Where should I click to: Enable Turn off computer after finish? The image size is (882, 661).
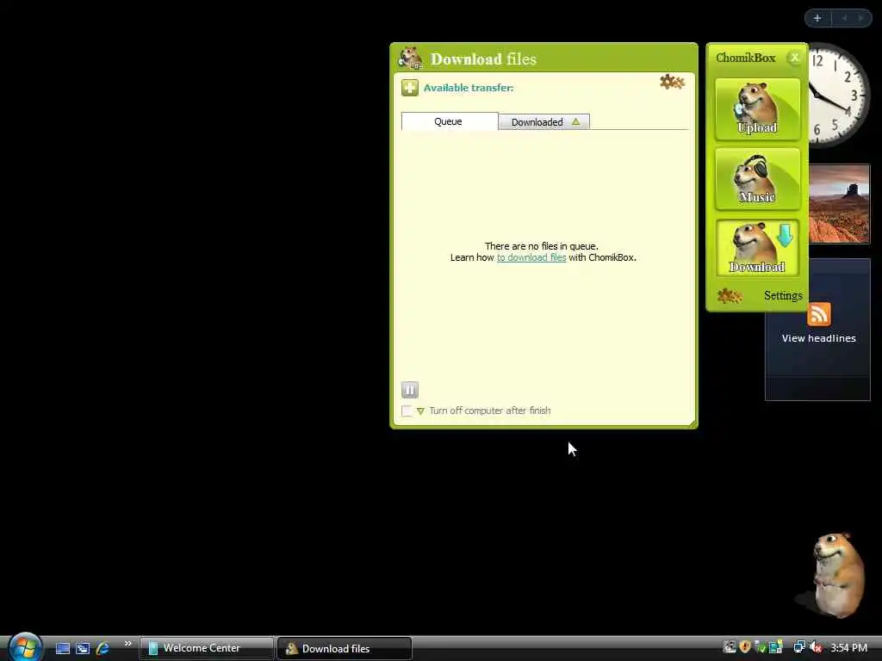coord(407,411)
